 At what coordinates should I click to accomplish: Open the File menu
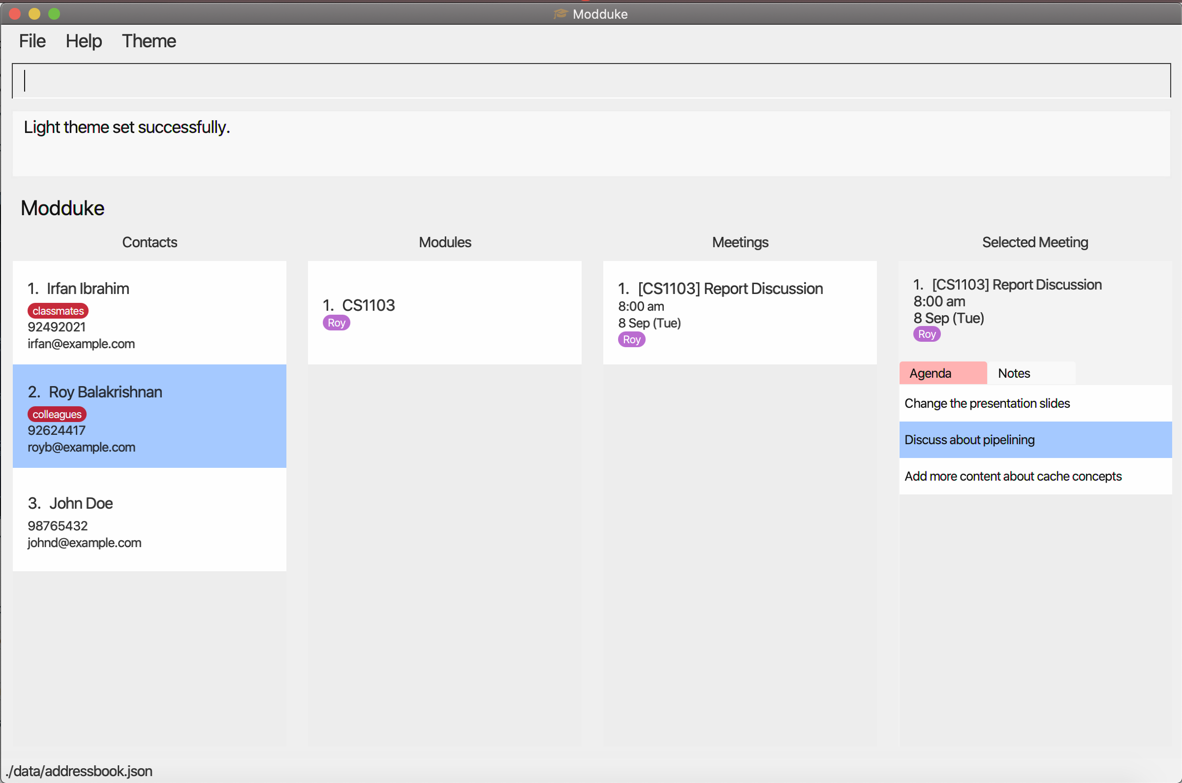point(32,41)
